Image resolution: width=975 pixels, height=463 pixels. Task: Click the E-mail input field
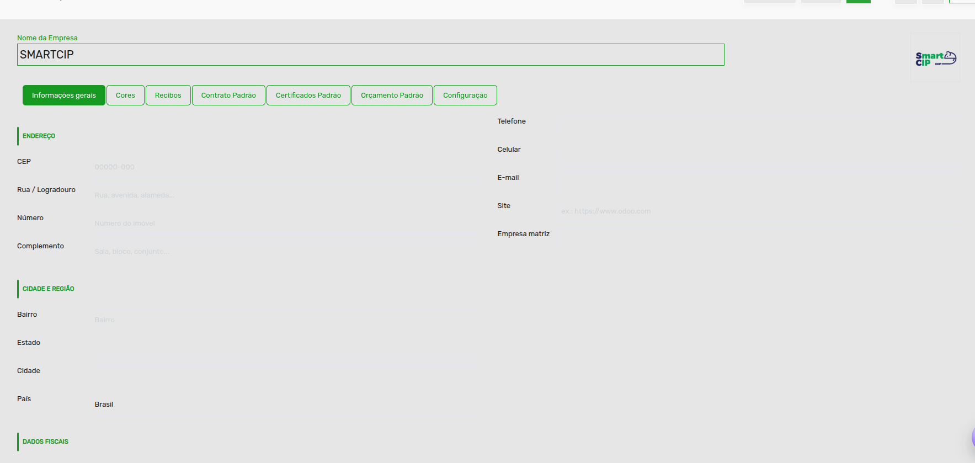tap(759, 183)
